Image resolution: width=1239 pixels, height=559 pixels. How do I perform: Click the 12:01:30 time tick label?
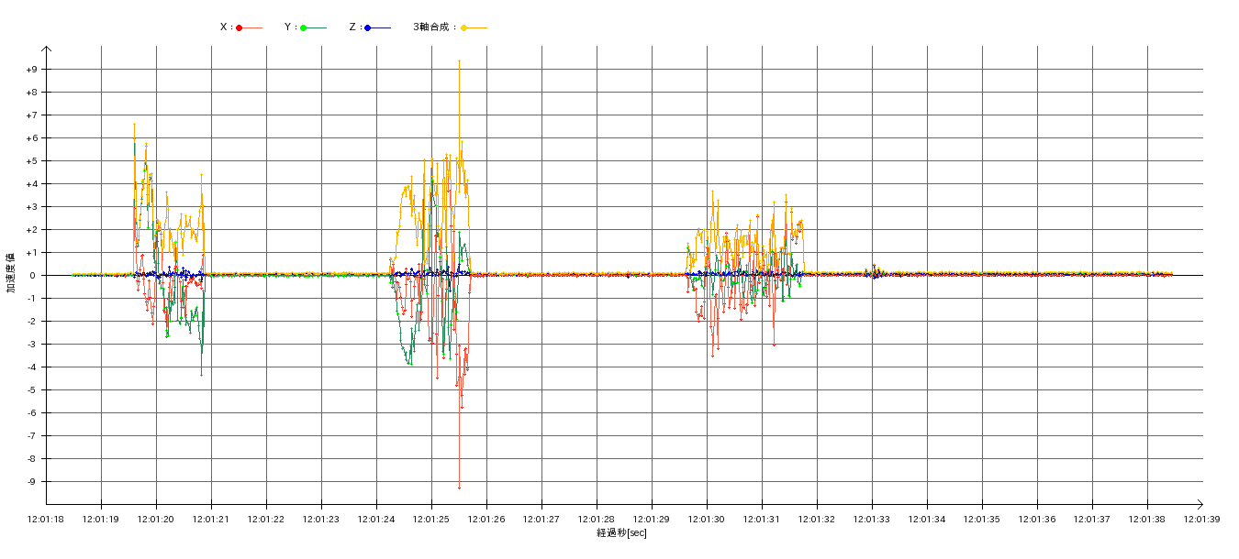point(707,520)
